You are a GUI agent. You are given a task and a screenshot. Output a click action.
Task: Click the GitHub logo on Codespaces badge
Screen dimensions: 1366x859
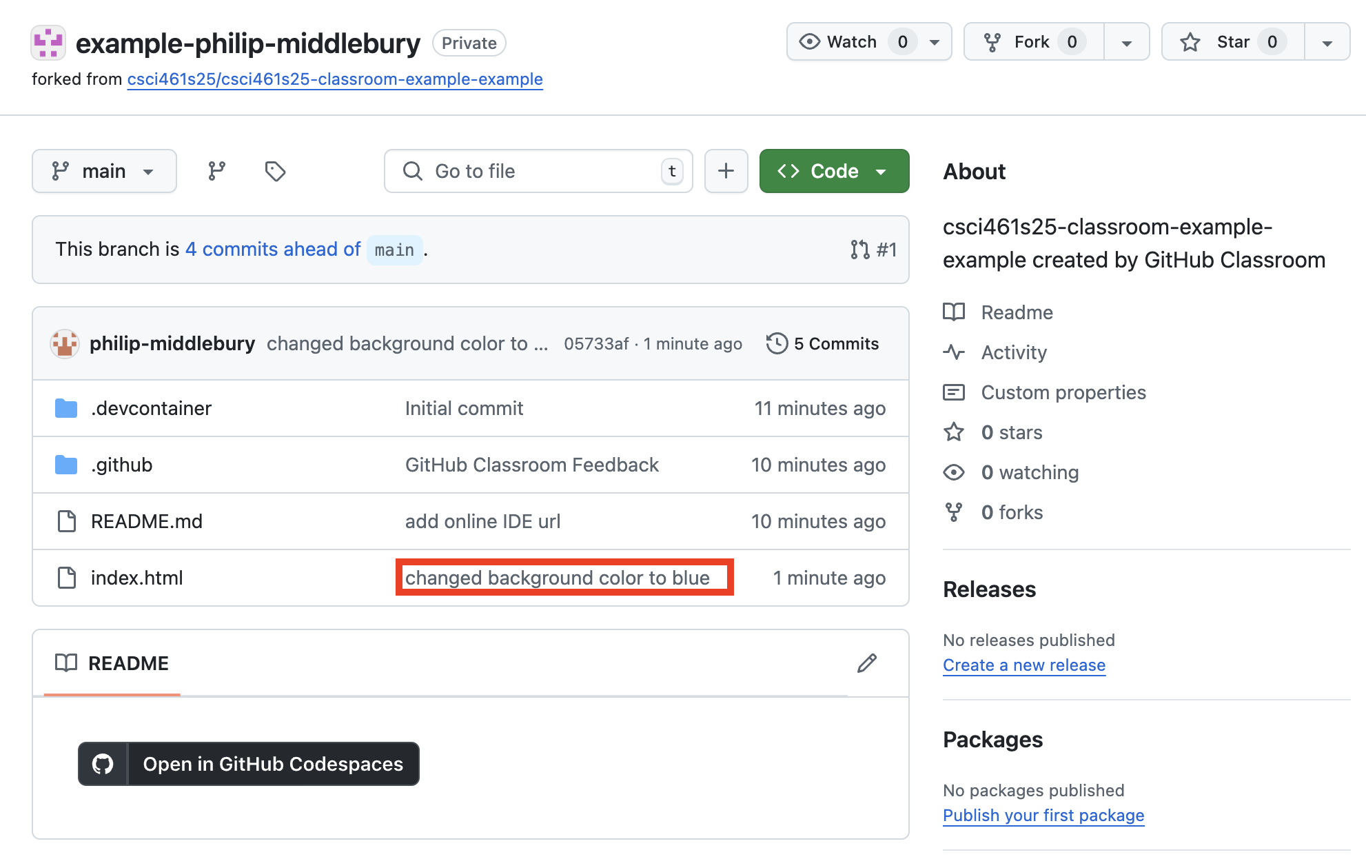coord(103,764)
